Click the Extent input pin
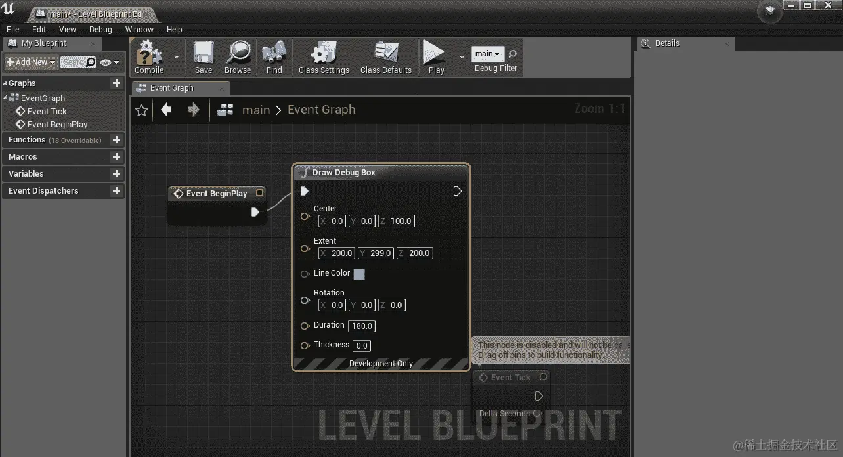Image resolution: width=843 pixels, height=457 pixels. click(305, 248)
